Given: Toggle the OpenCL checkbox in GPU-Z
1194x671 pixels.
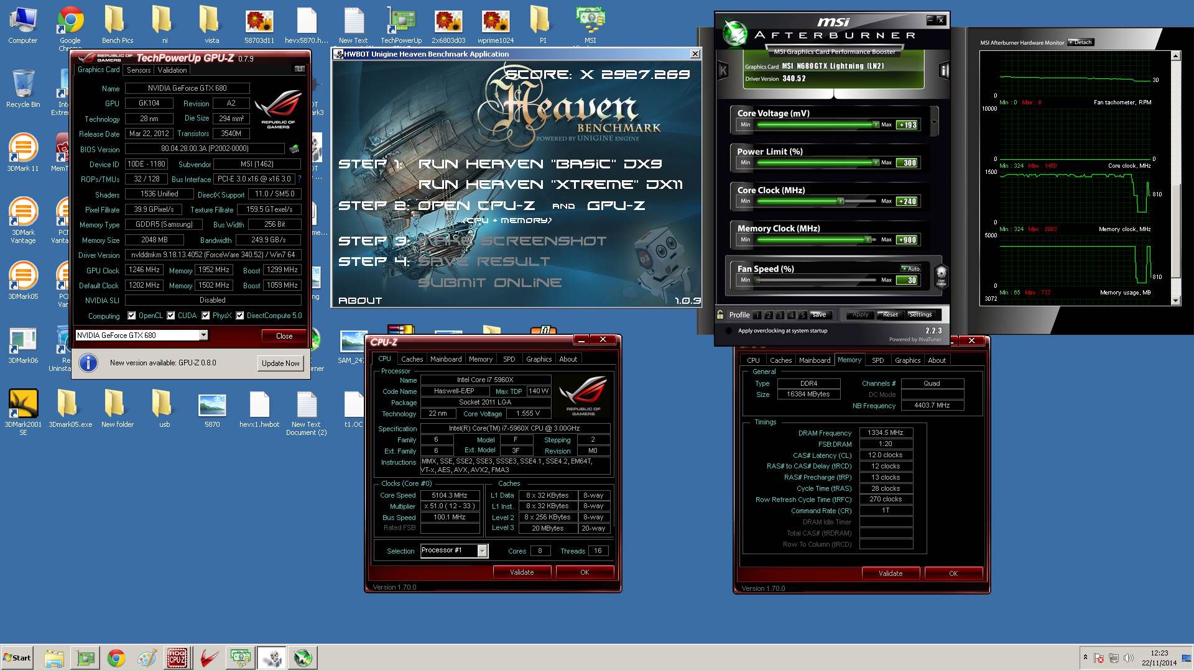Looking at the screenshot, I should [132, 316].
